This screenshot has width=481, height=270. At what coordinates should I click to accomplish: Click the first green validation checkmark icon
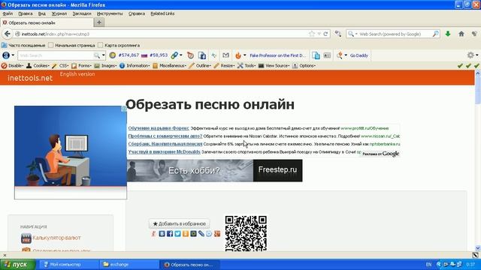460,65
